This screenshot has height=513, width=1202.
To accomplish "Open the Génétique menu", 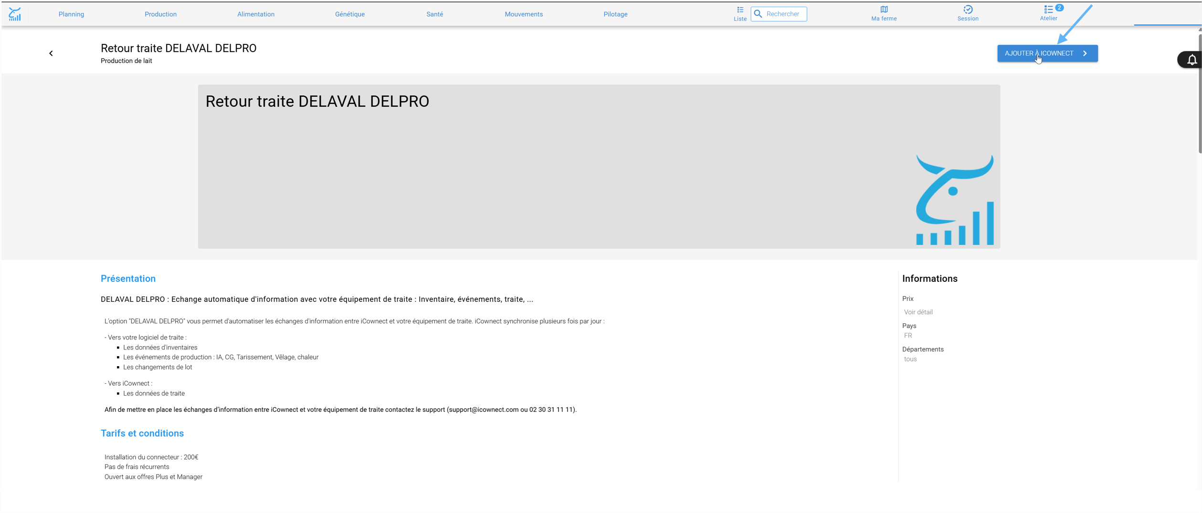I will tap(349, 14).
